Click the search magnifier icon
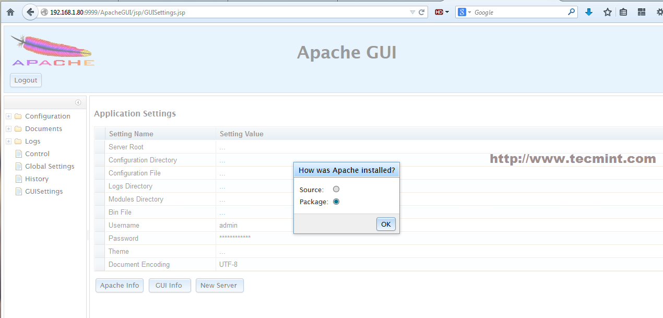 point(572,12)
